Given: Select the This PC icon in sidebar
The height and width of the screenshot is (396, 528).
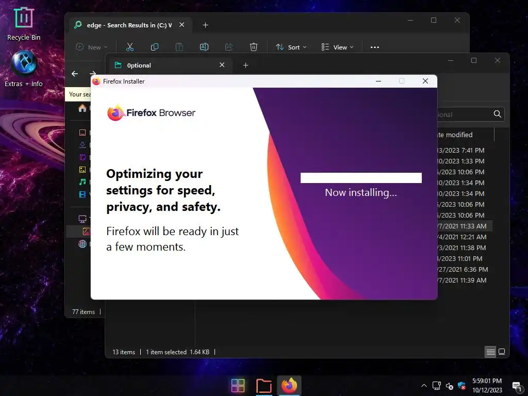Looking at the screenshot, I should (82, 219).
